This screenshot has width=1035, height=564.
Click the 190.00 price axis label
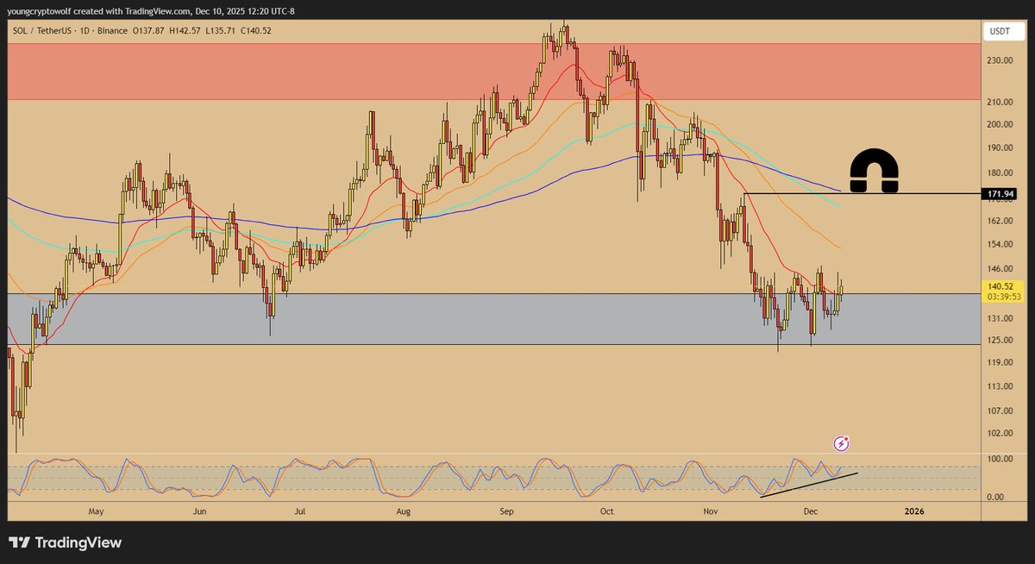1000,148
